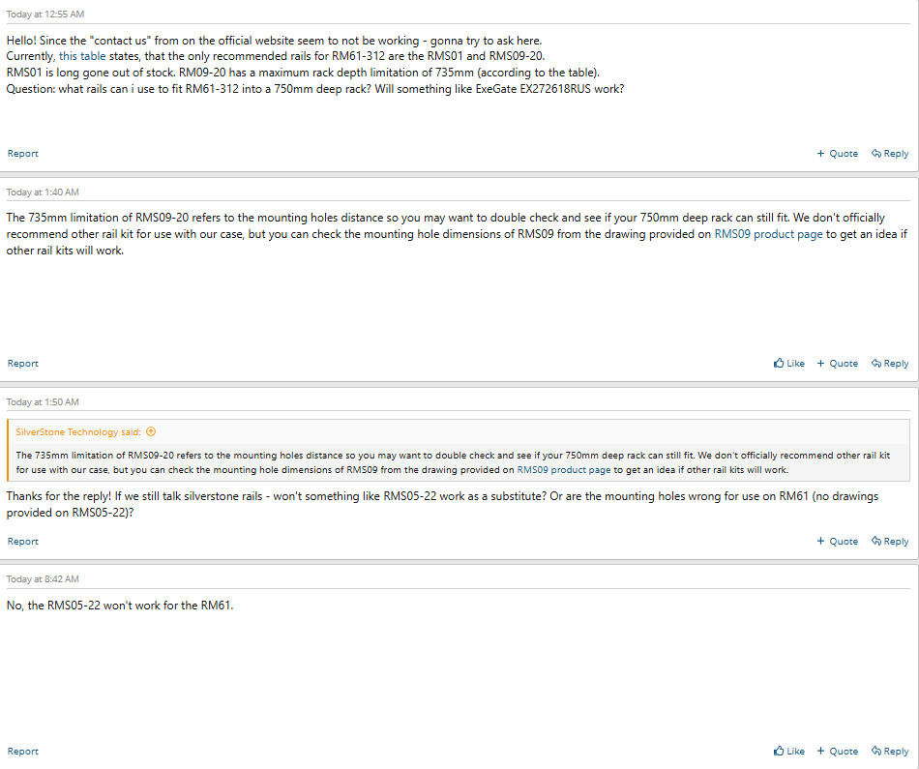Click the quote jump arrow beside SilverStone Technology said
The width and height of the screenshot is (919, 769).
click(x=150, y=431)
